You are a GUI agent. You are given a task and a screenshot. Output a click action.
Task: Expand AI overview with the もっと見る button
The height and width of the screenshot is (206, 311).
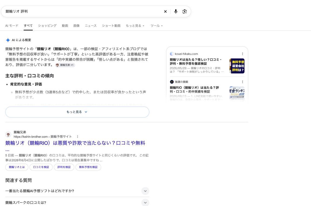click(x=77, y=112)
